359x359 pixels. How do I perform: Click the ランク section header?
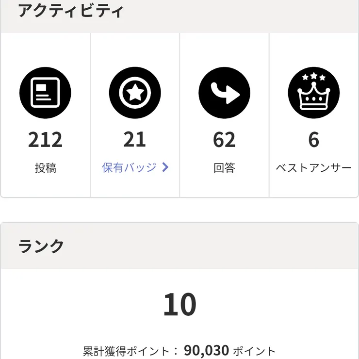(x=41, y=246)
